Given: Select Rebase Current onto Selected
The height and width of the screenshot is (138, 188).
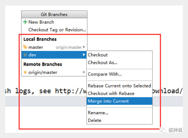Looking at the screenshot, I should pos(119,86).
